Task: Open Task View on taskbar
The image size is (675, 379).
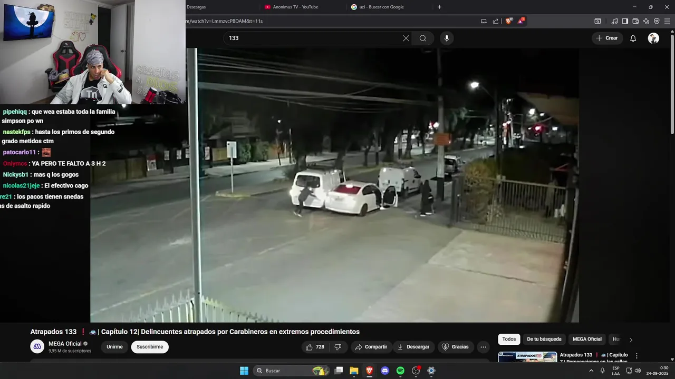Action: pyautogui.click(x=339, y=371)
